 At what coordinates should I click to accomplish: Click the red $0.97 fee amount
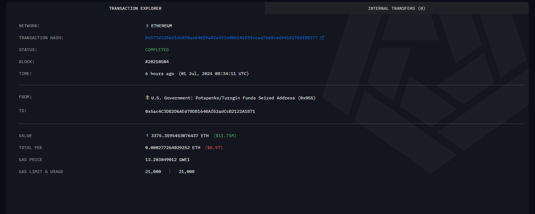point(214,148)
